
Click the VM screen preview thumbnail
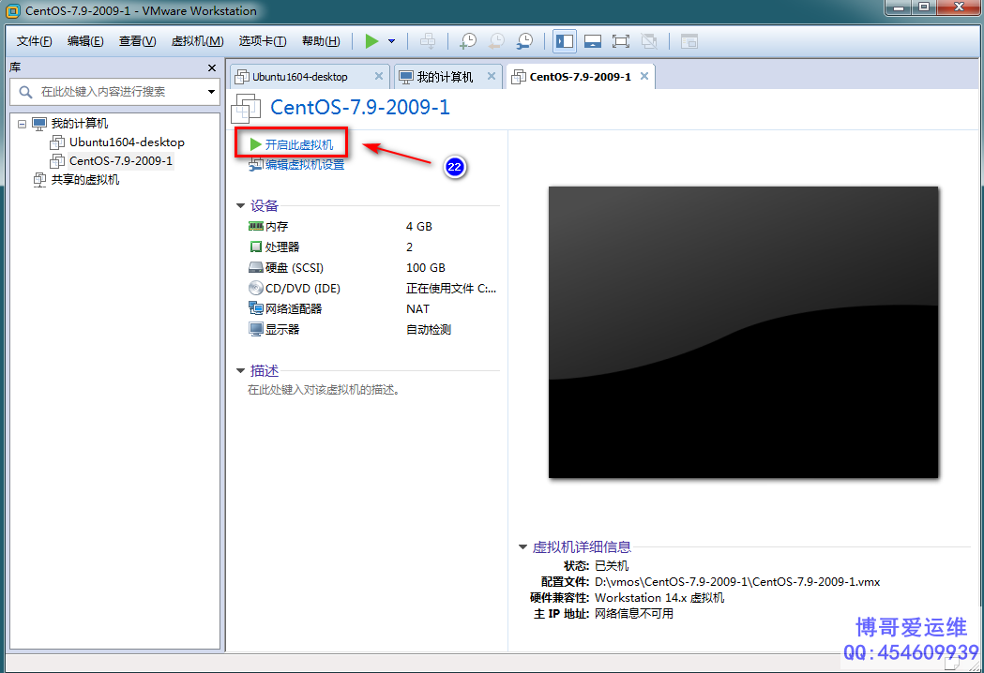743,332
